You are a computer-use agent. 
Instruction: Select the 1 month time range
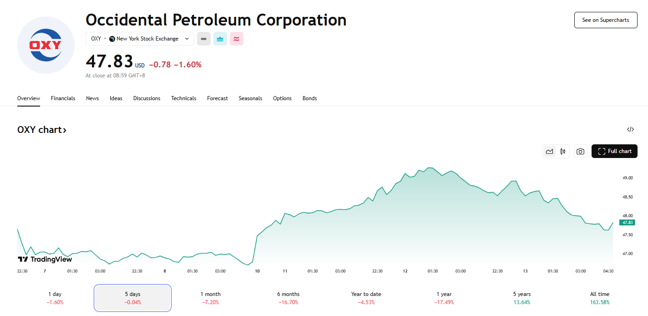click(x=210, y=298)
